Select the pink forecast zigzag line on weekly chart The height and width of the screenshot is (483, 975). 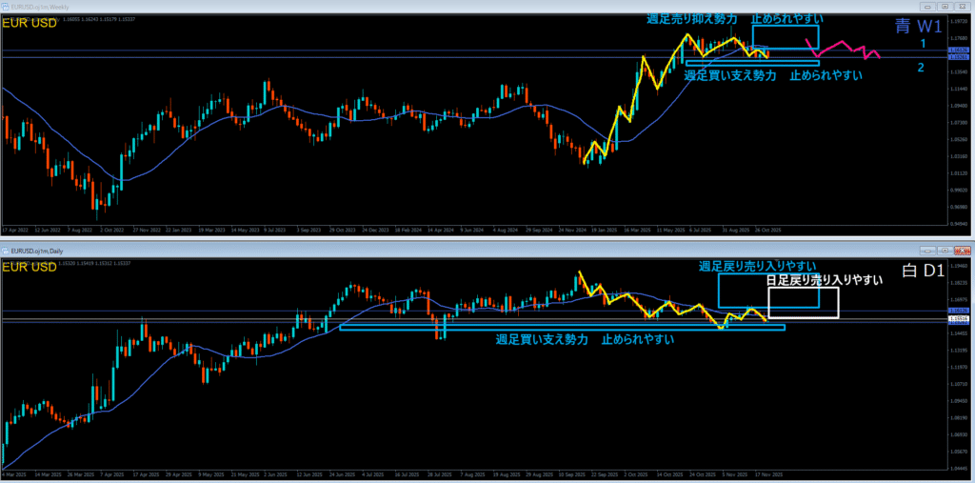click(843, 49)
